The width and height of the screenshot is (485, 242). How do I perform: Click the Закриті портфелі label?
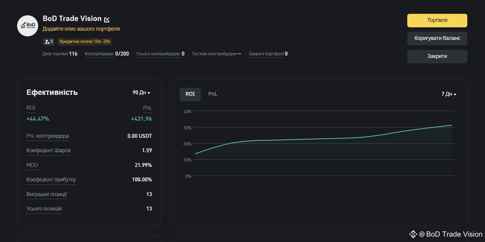coord(266,54)
